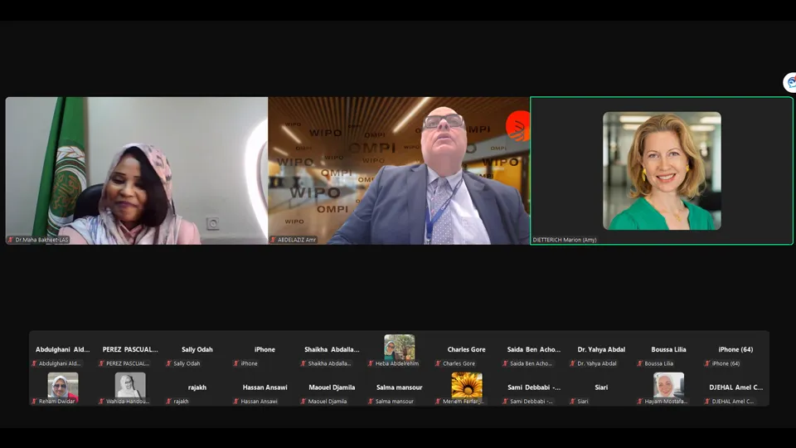796x448 pixels.
Task: Click muted mic icon beside Charles Gore label
Action: (x=439, y=363)
